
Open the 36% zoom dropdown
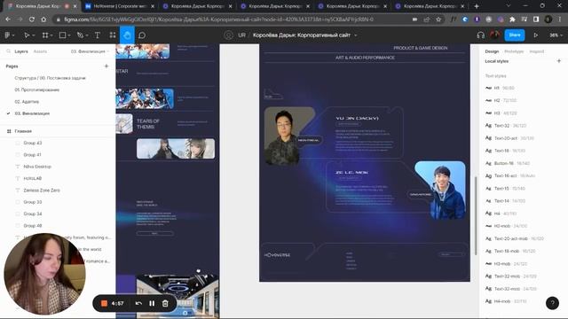click(556, 35)
